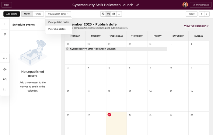Screen dimensions: 213x135
Task: Open the task checklist icon in sidebar
Action: click(x=5, y=89)
